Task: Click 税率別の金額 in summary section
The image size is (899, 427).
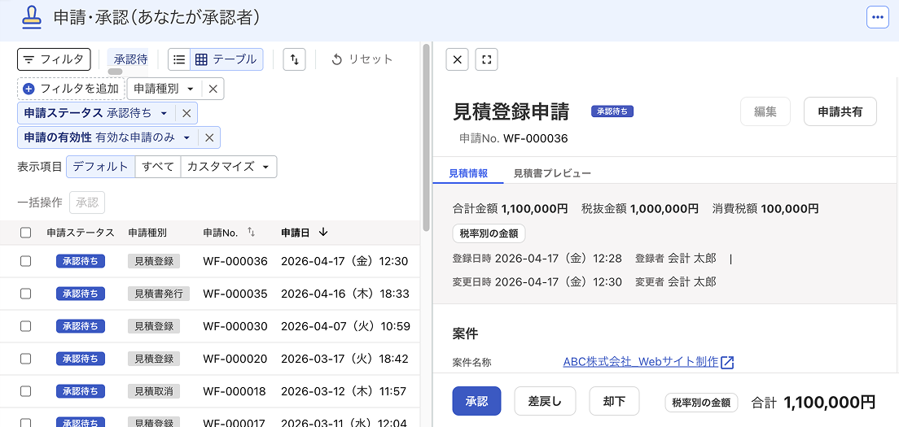Action: (x=489, y=233)
